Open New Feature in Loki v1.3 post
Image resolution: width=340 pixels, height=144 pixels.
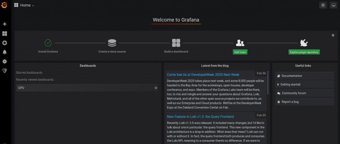[200, 117]
